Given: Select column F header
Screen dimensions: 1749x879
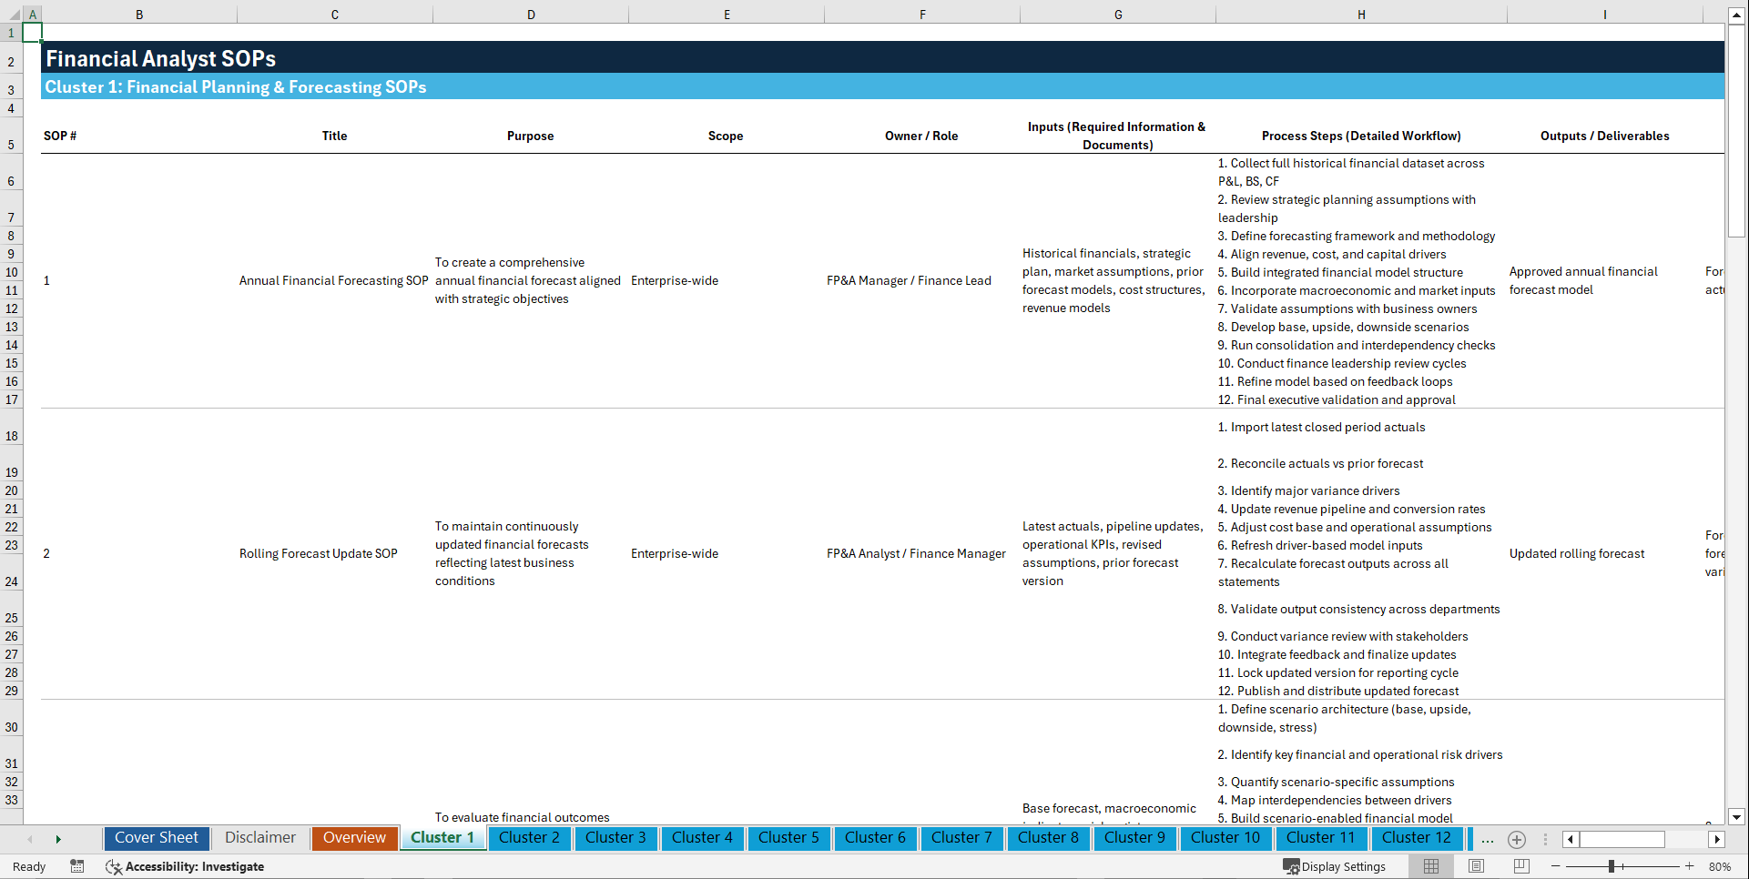Looking at the screenshot, I should pos(922,15).
